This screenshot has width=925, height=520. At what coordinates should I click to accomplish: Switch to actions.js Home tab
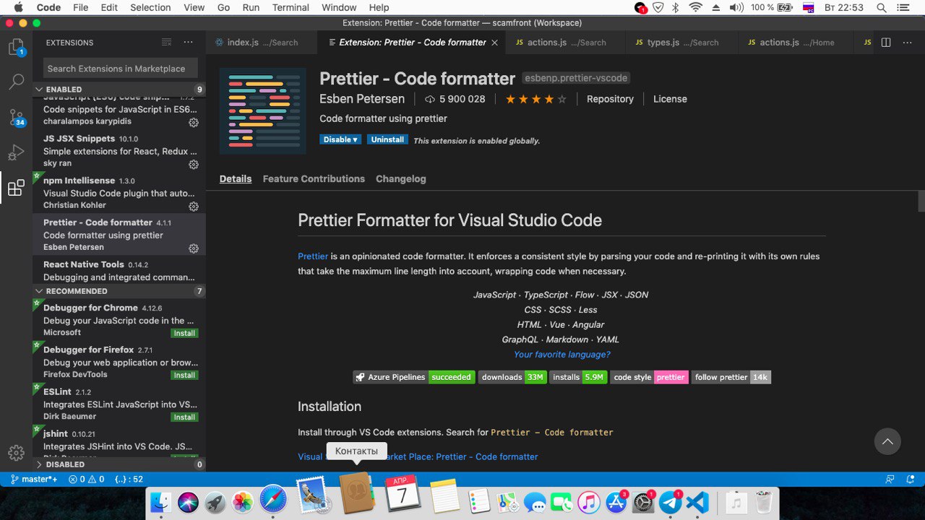click(796, 43)
